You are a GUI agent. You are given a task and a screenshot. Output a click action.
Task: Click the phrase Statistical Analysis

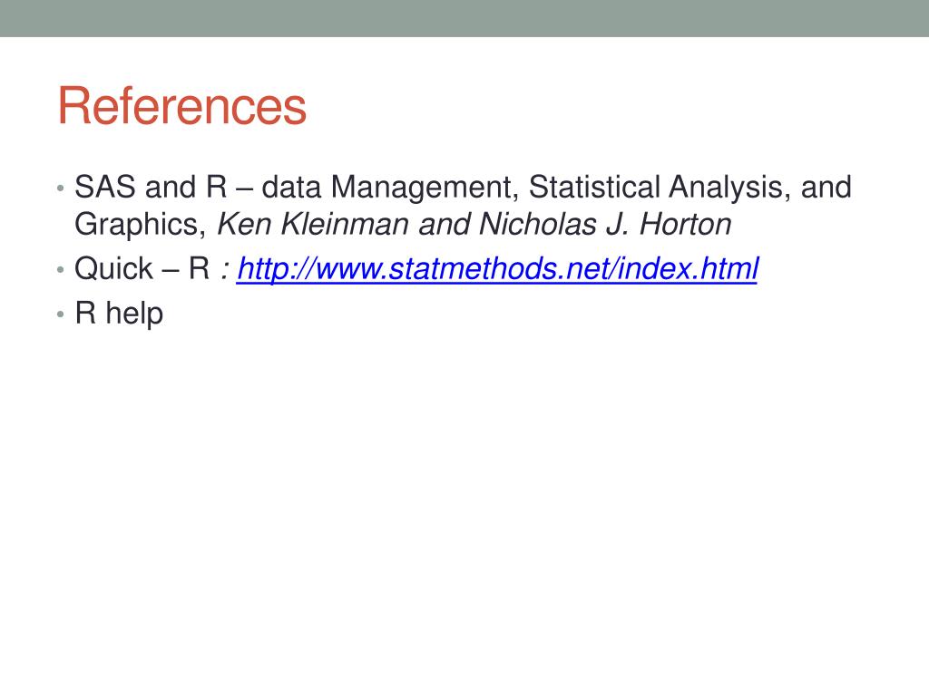pyautogui.click(x=660, y=187)
